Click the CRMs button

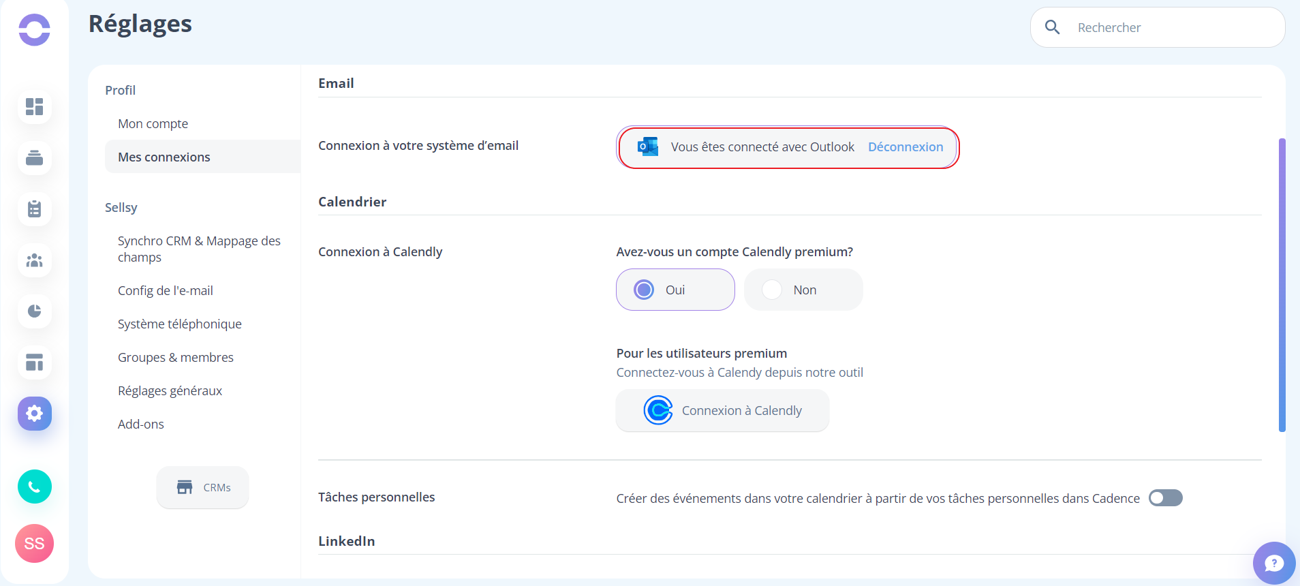pyautogui.click(x=202, y=487)
